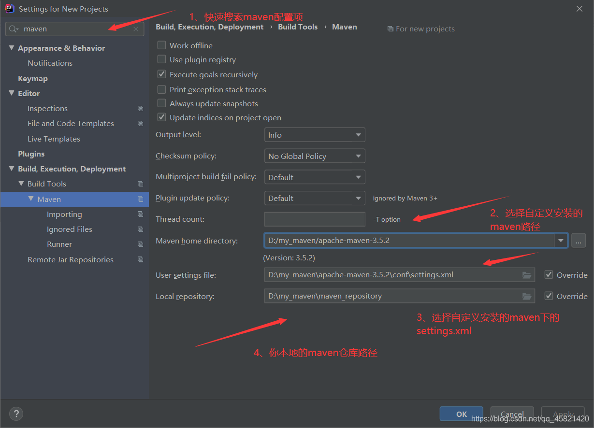The height and width of the screenshot is (428, 594).
Task: Open Notifications settings page
Action: pyautogui.click(x=50, y=63)
